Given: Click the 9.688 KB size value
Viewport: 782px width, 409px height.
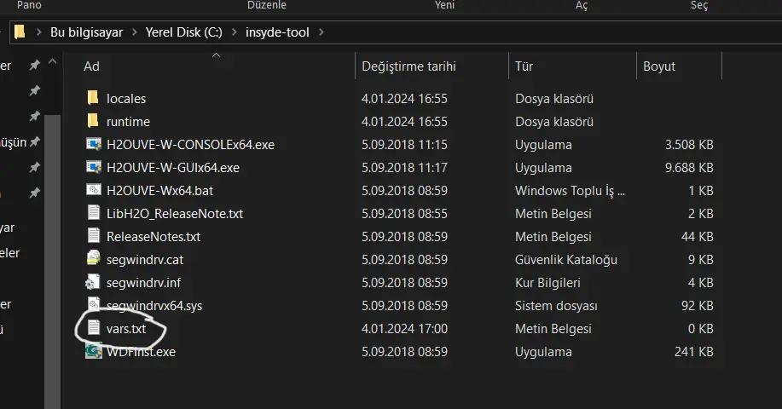Looking at the screenshot, I should click(689, 167).
